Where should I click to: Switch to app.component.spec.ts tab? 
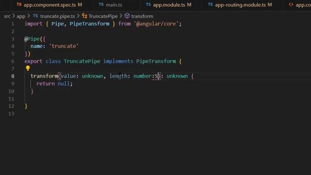tap(49, 5)
